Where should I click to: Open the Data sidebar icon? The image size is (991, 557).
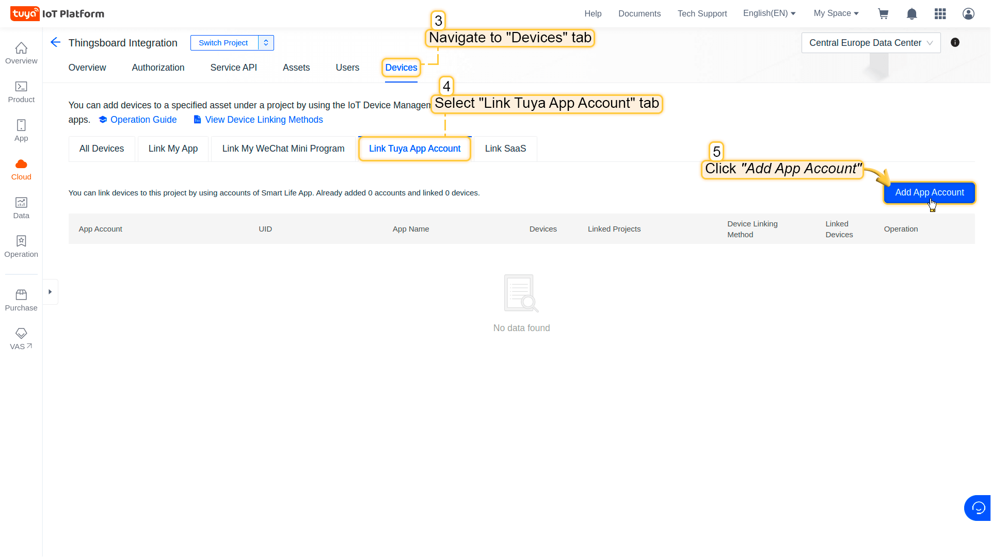21,208
